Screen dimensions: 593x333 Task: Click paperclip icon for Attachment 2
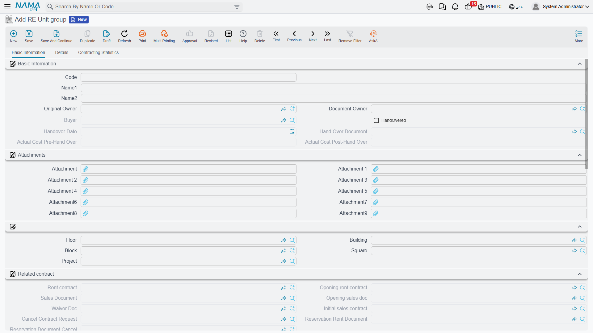tap(86, 180)
